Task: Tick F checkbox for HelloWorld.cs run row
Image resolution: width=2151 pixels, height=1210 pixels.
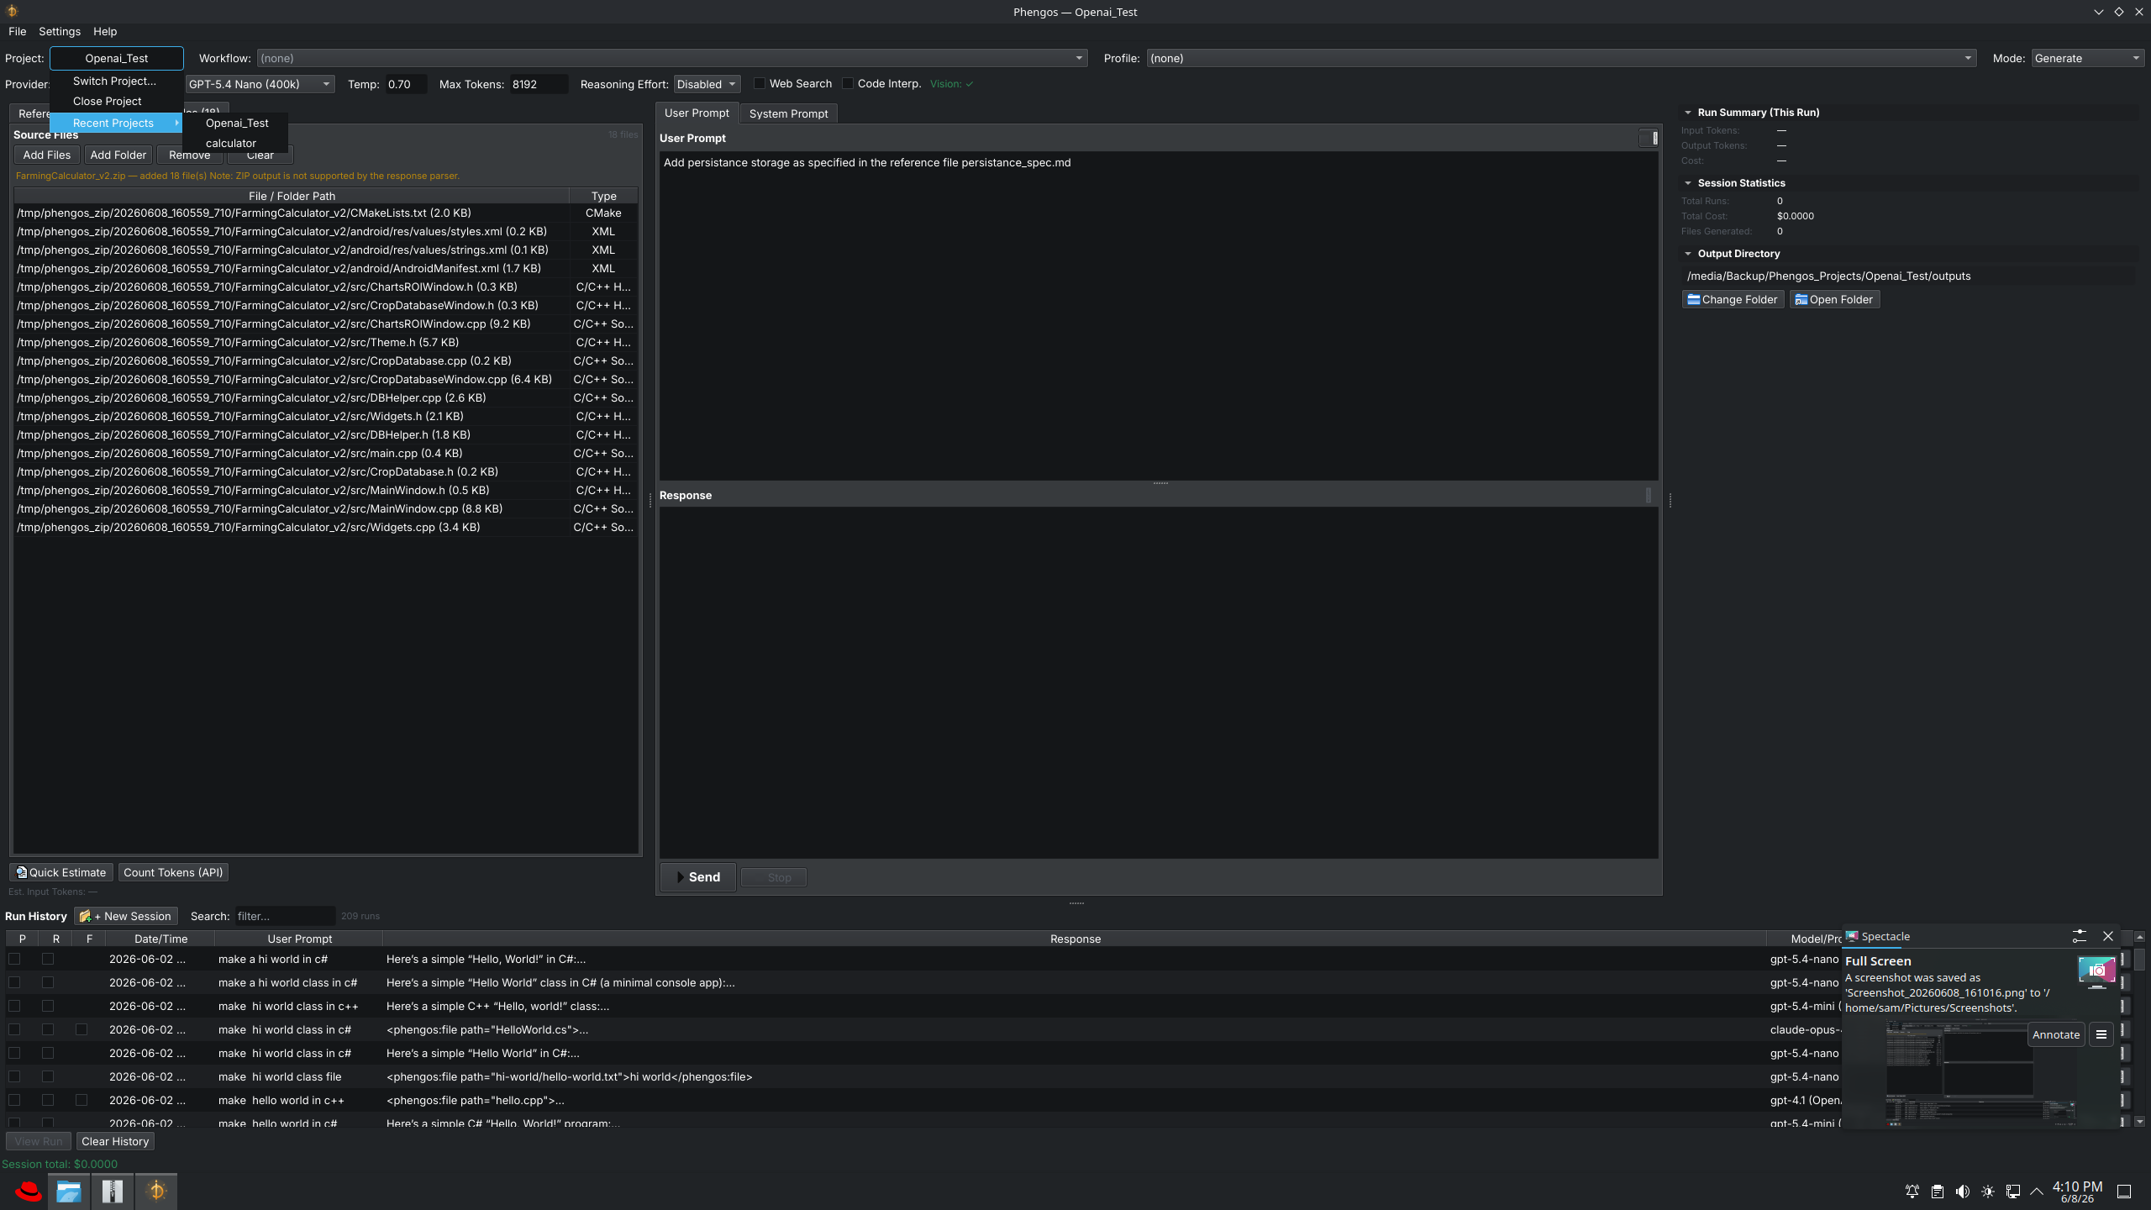Action: (82, 1029)
